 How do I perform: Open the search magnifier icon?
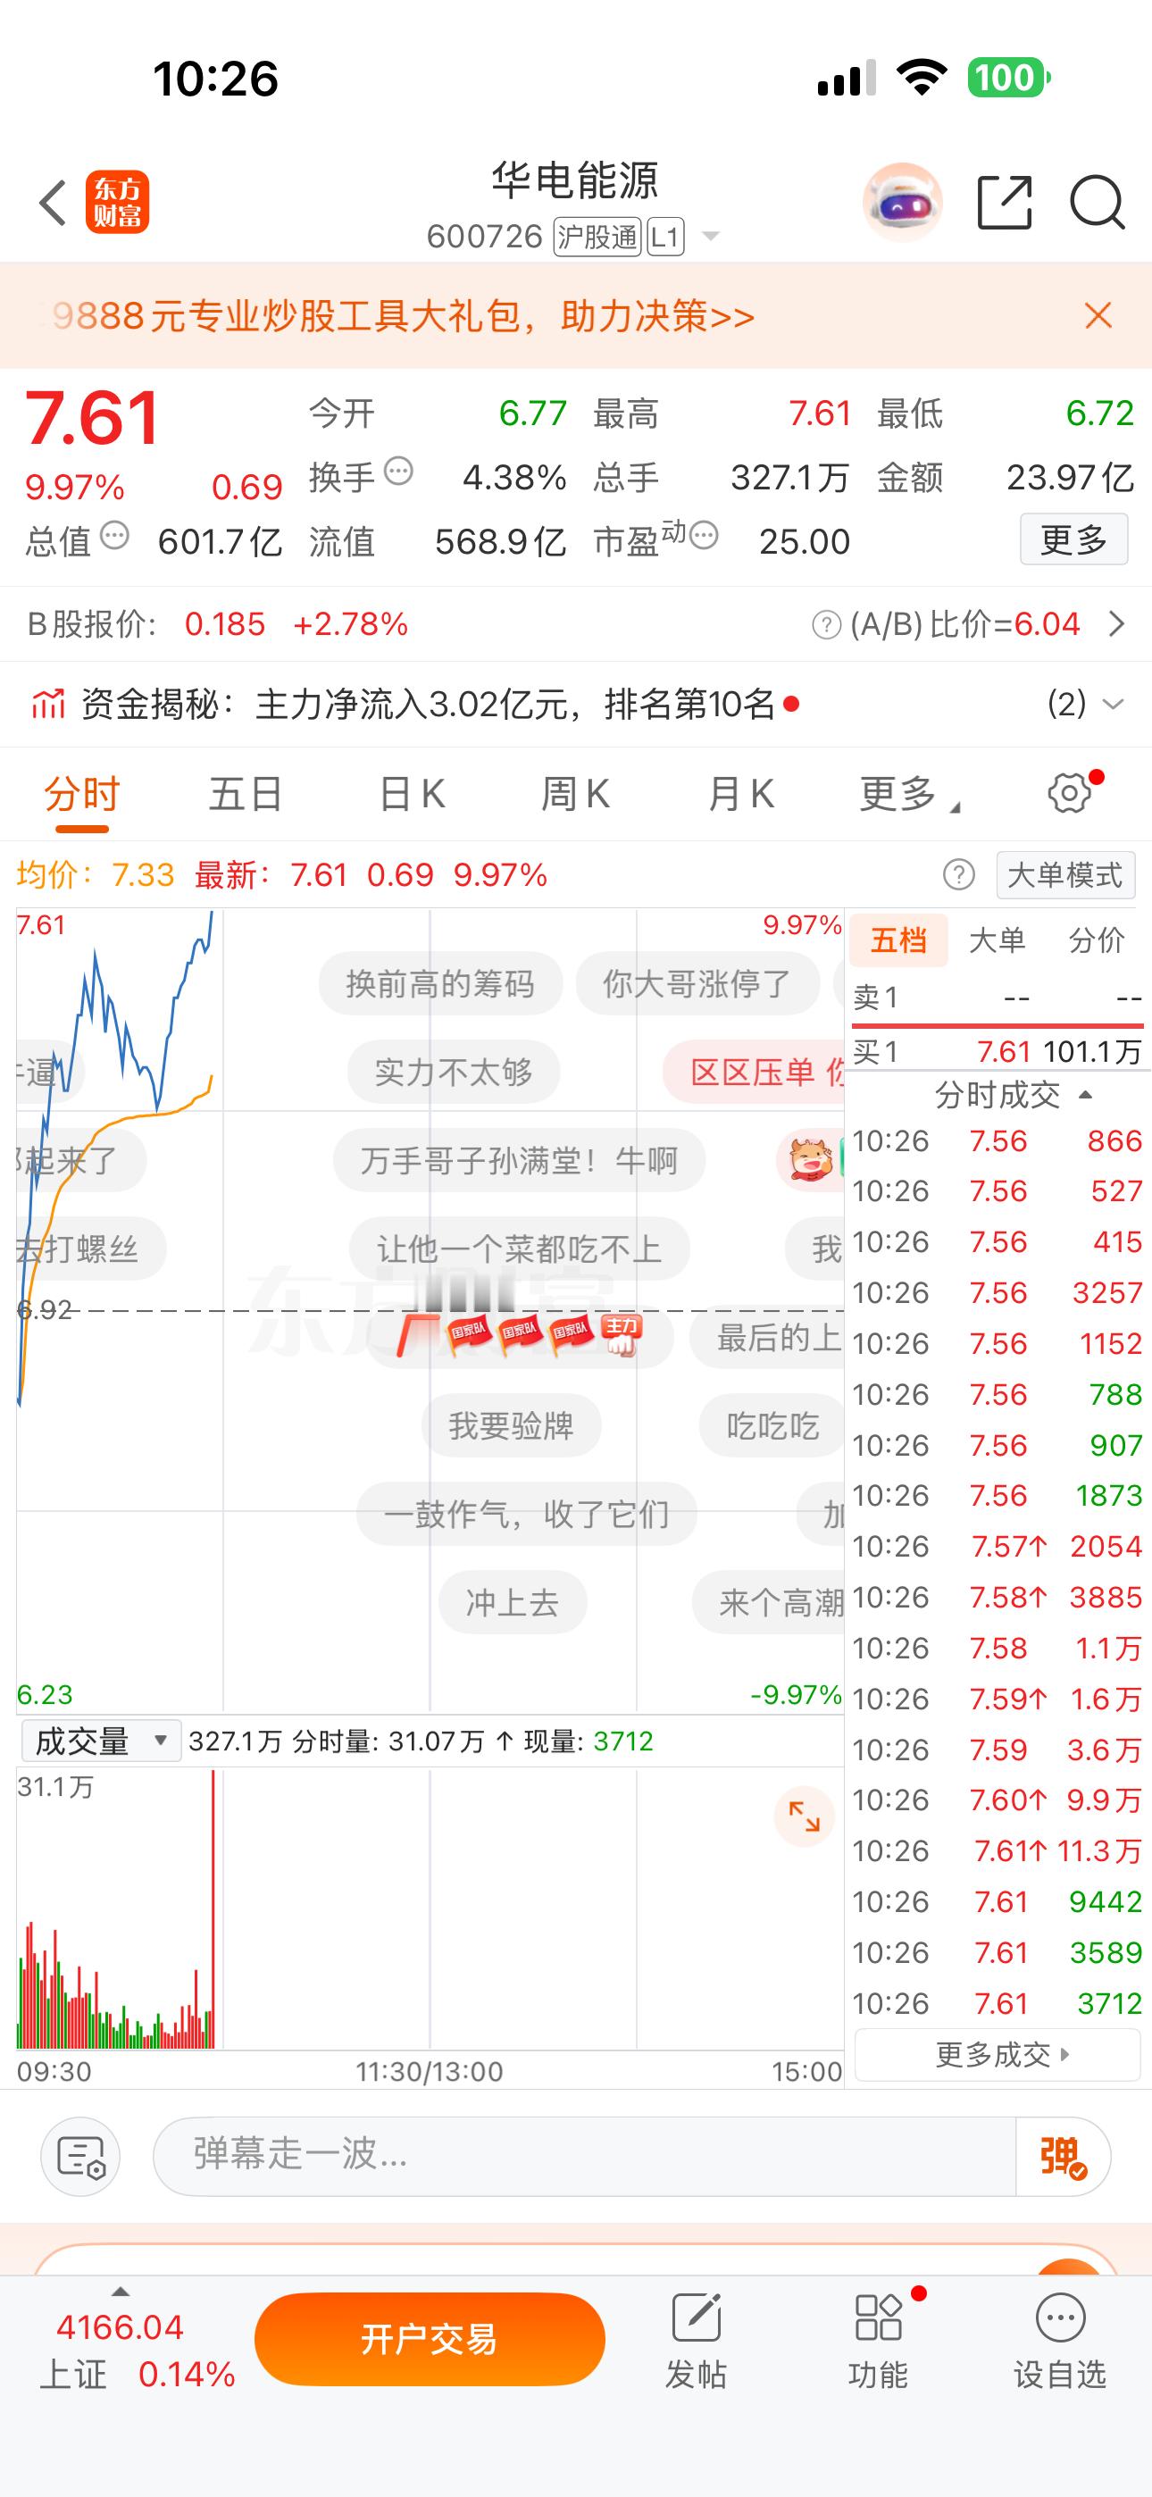point(1098,203)
